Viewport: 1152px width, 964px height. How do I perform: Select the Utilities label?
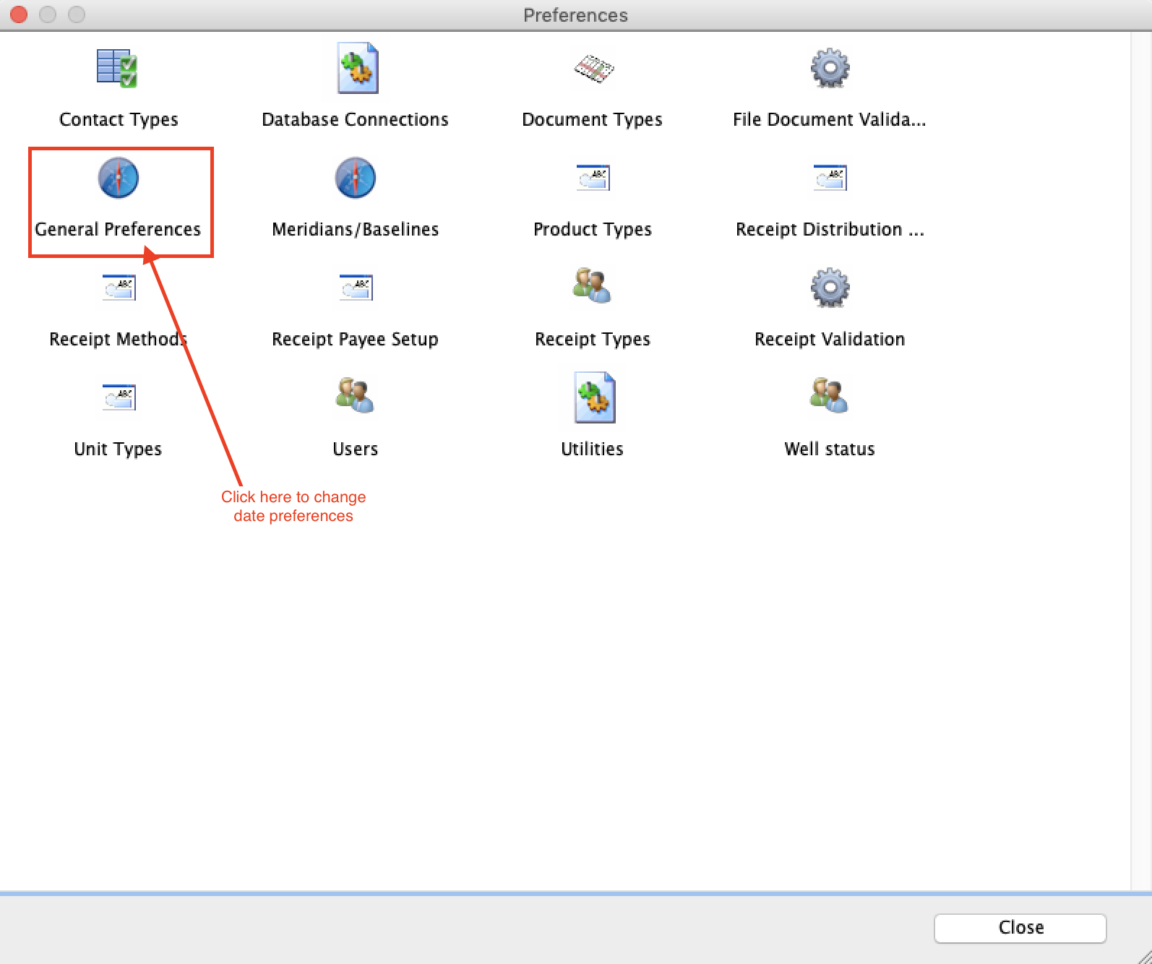[x=592, y=449]
